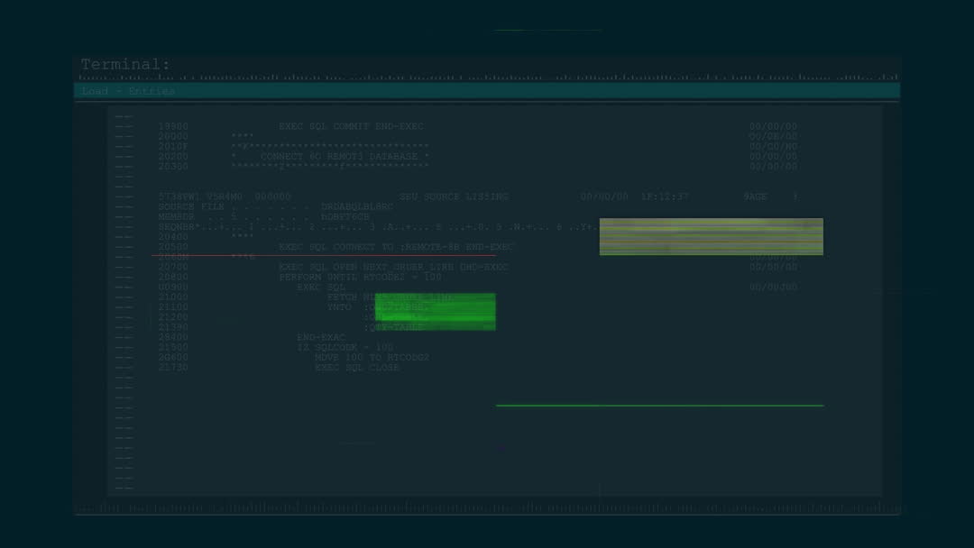974x548 pixels.
Task: Select the SOURCE FILE entry line
Action: (x=276, y=207)
